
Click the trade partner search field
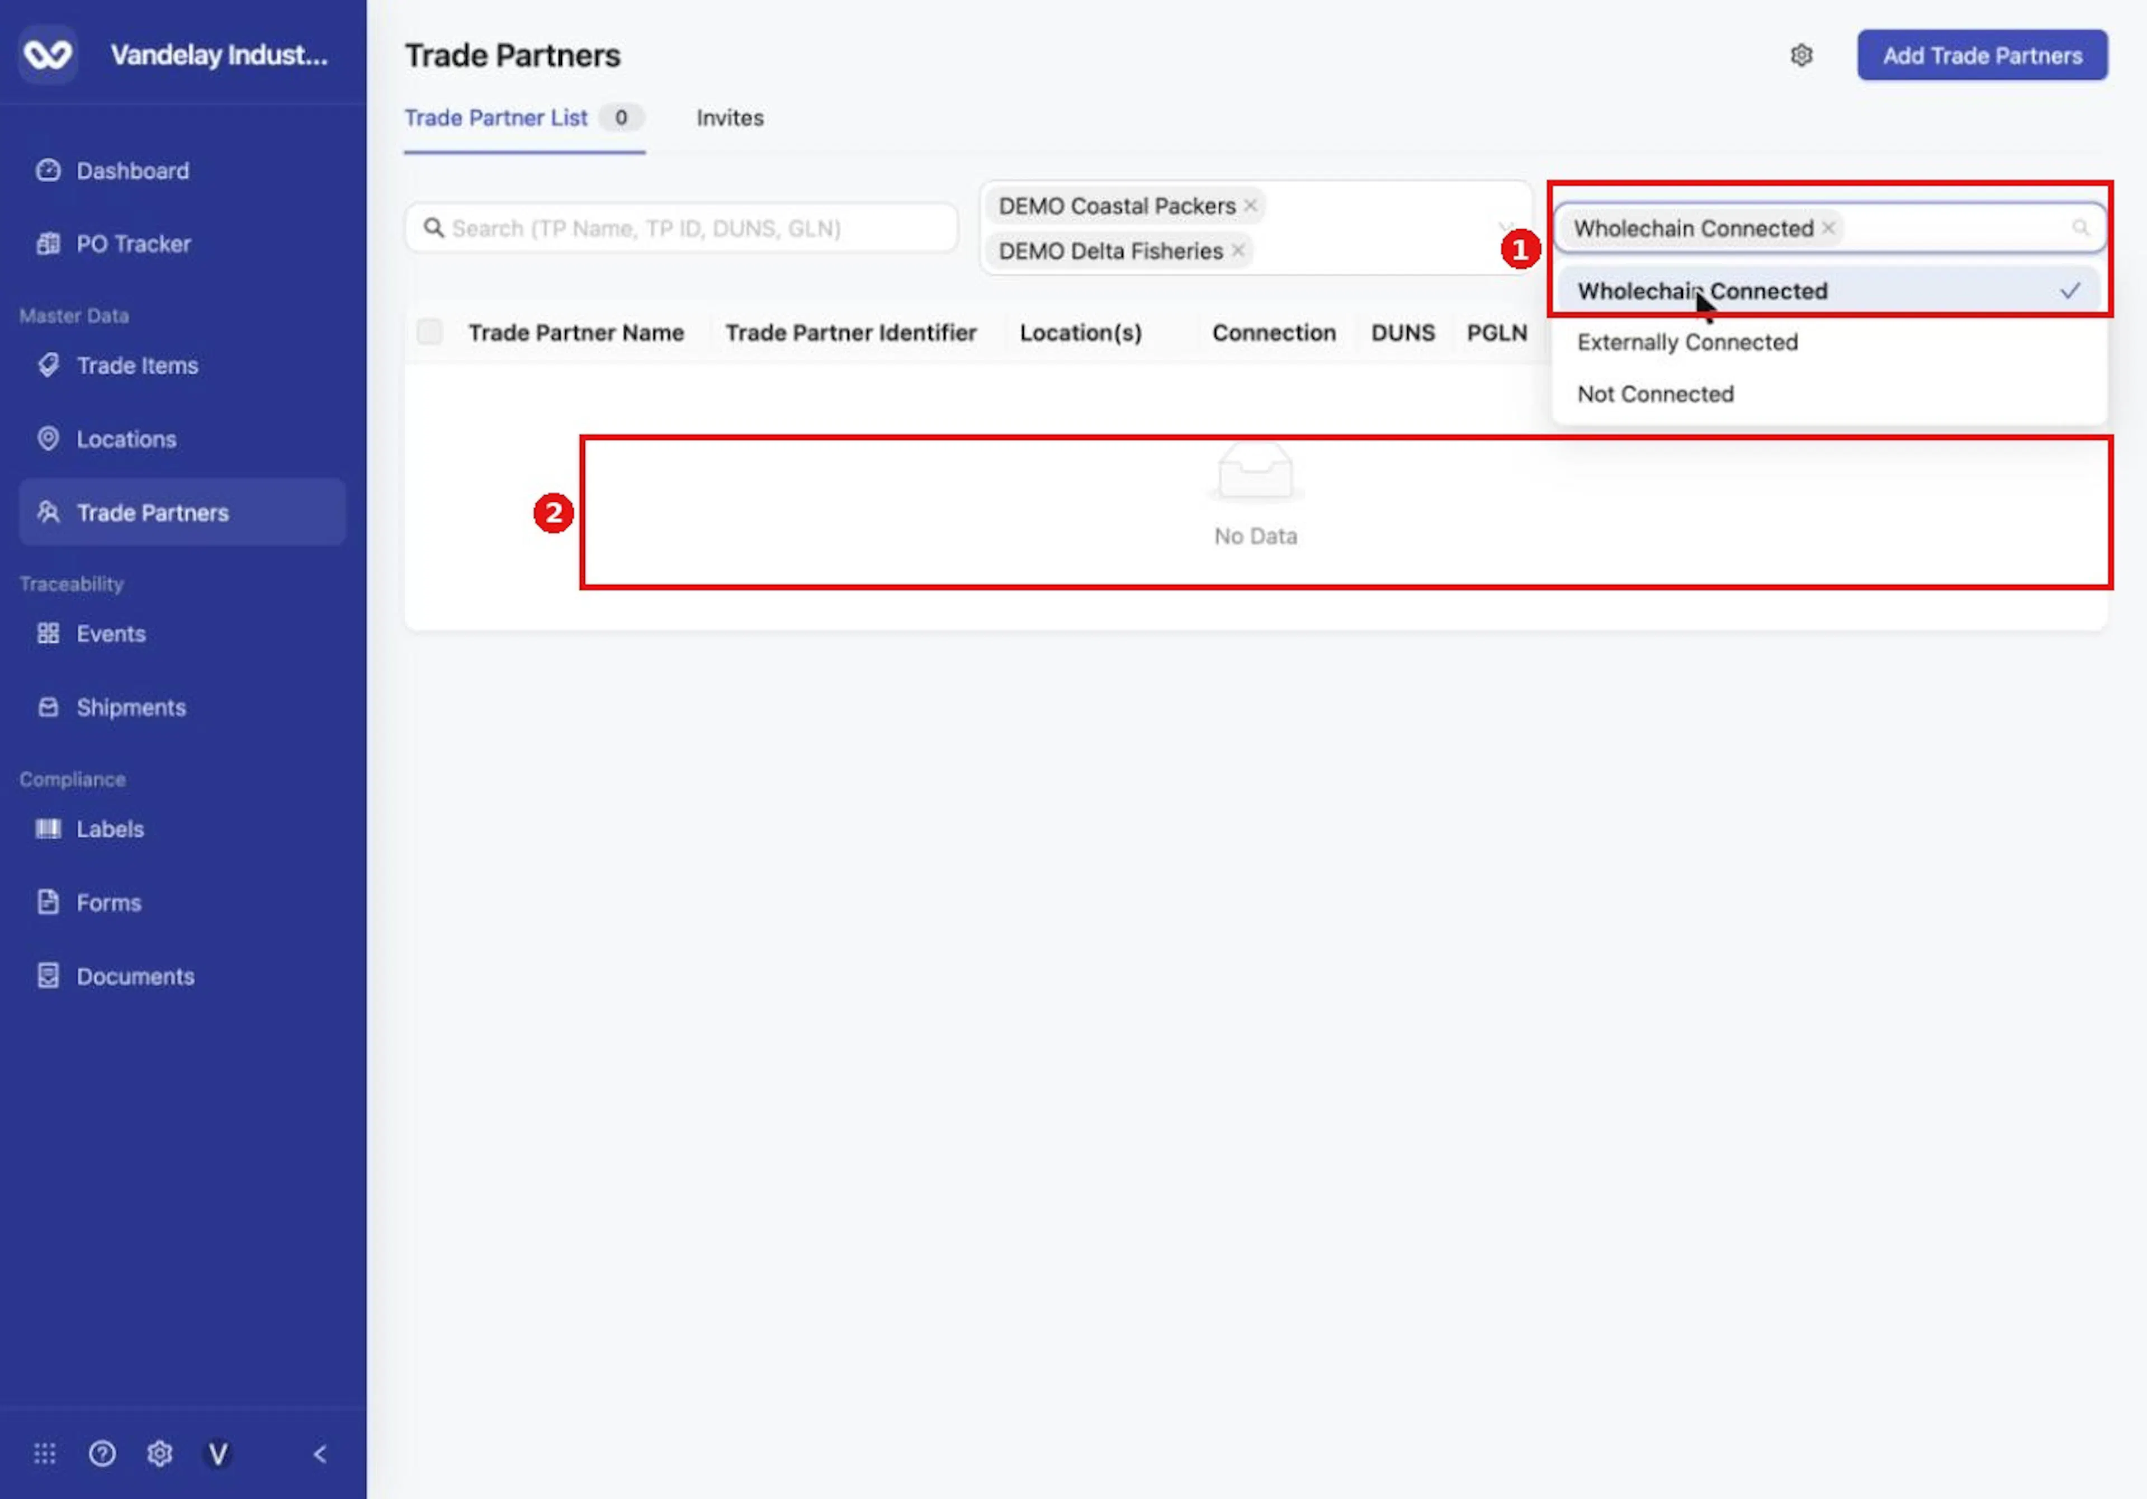pyautogui.click(x=682, y=228)
